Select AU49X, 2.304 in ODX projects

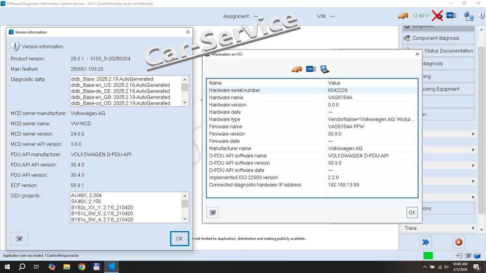(86, 195)
